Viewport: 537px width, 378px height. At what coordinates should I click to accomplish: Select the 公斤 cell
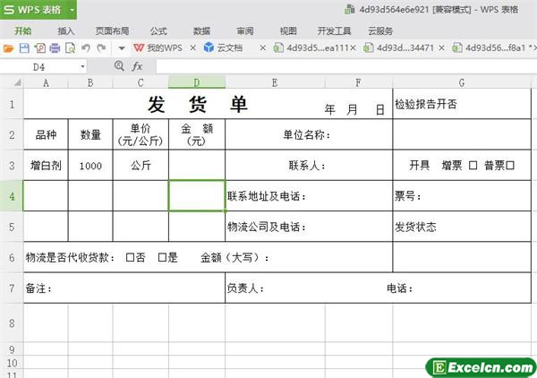point(141,165)
